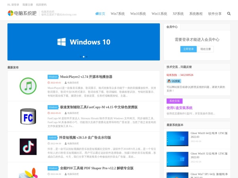Image resolution: width=238 pixels, height=178 pixels.
Task: Open 使用U盘安装系统 link
Action: (x=179, y=108)
